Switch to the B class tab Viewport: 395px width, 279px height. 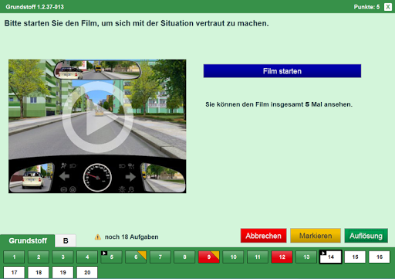tap(66, 241)
